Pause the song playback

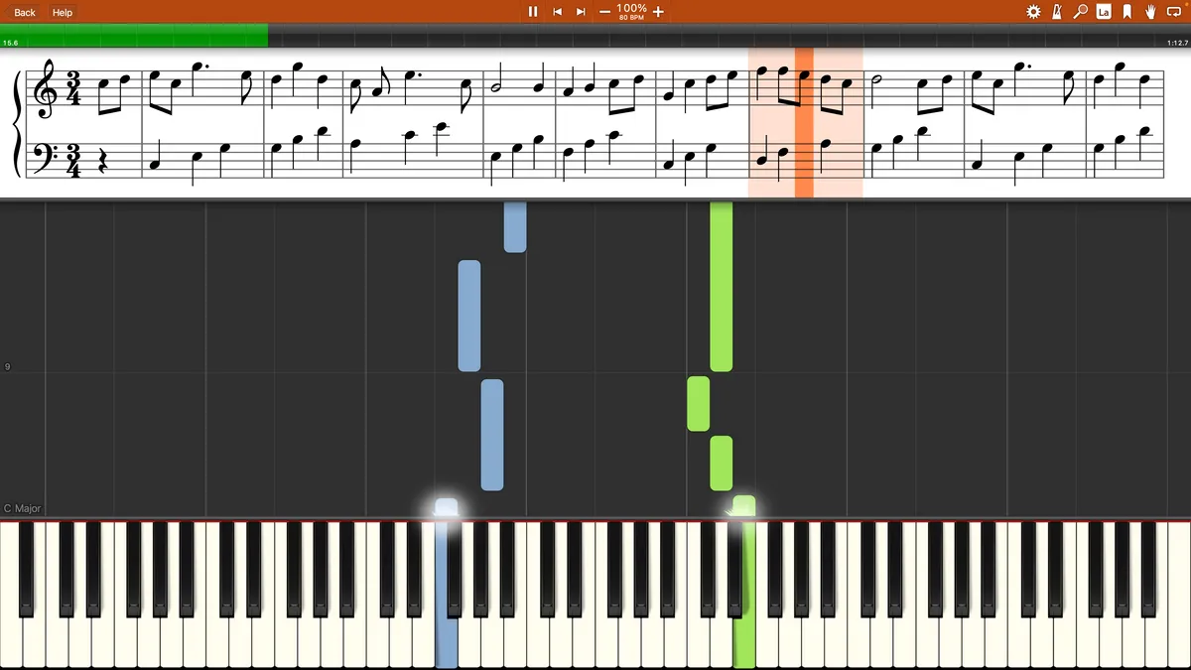[533, 12]
